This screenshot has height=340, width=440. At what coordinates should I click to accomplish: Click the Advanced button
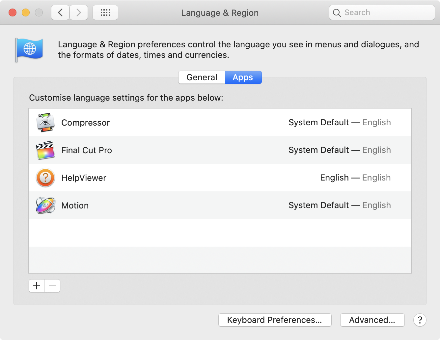tap(372, 320)
